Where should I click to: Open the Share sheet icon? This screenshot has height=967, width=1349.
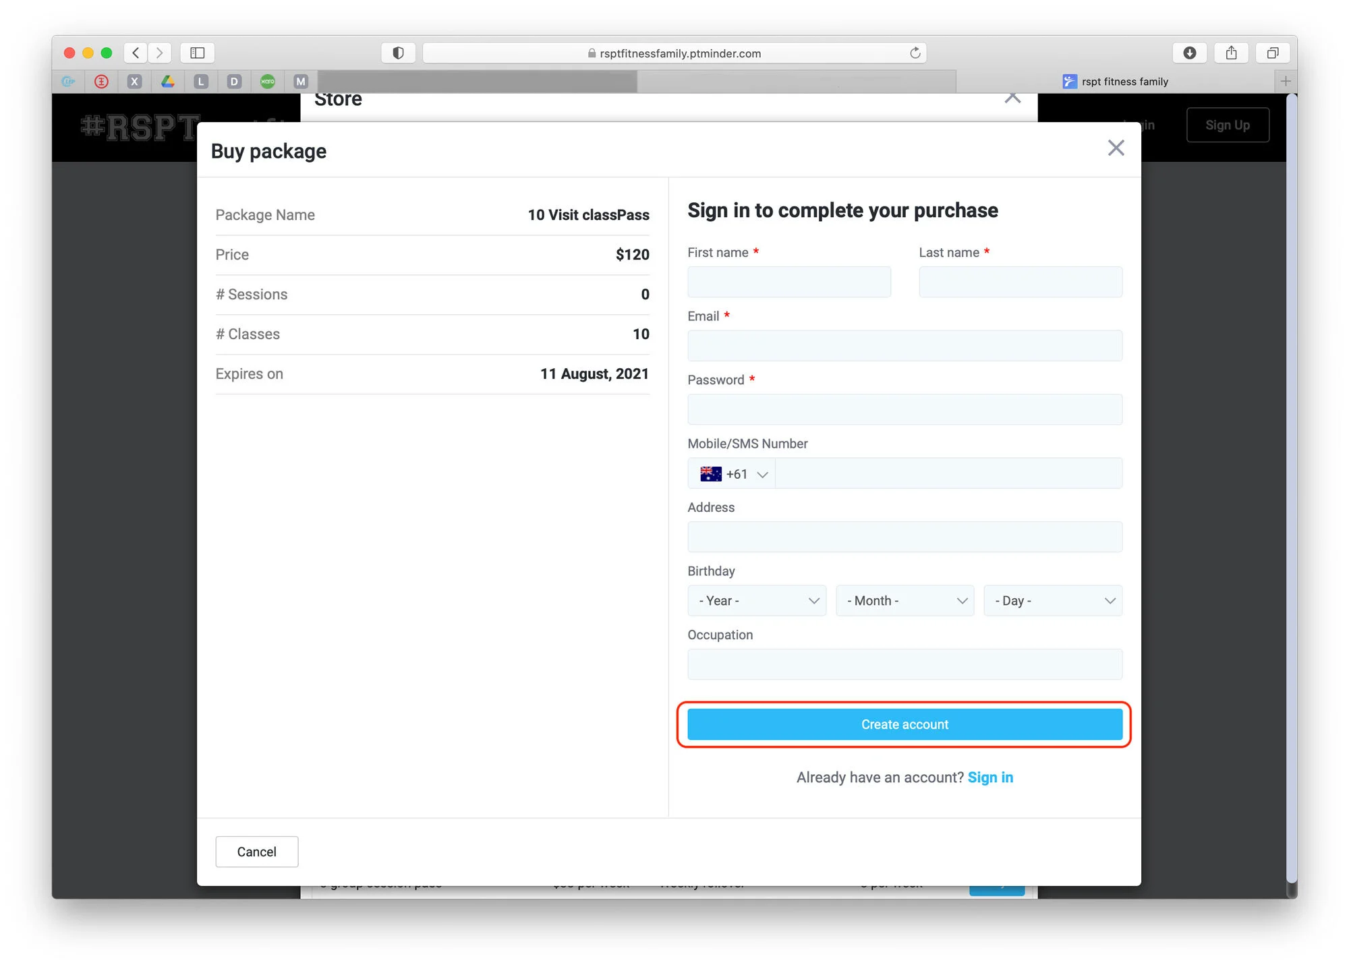1231,53
